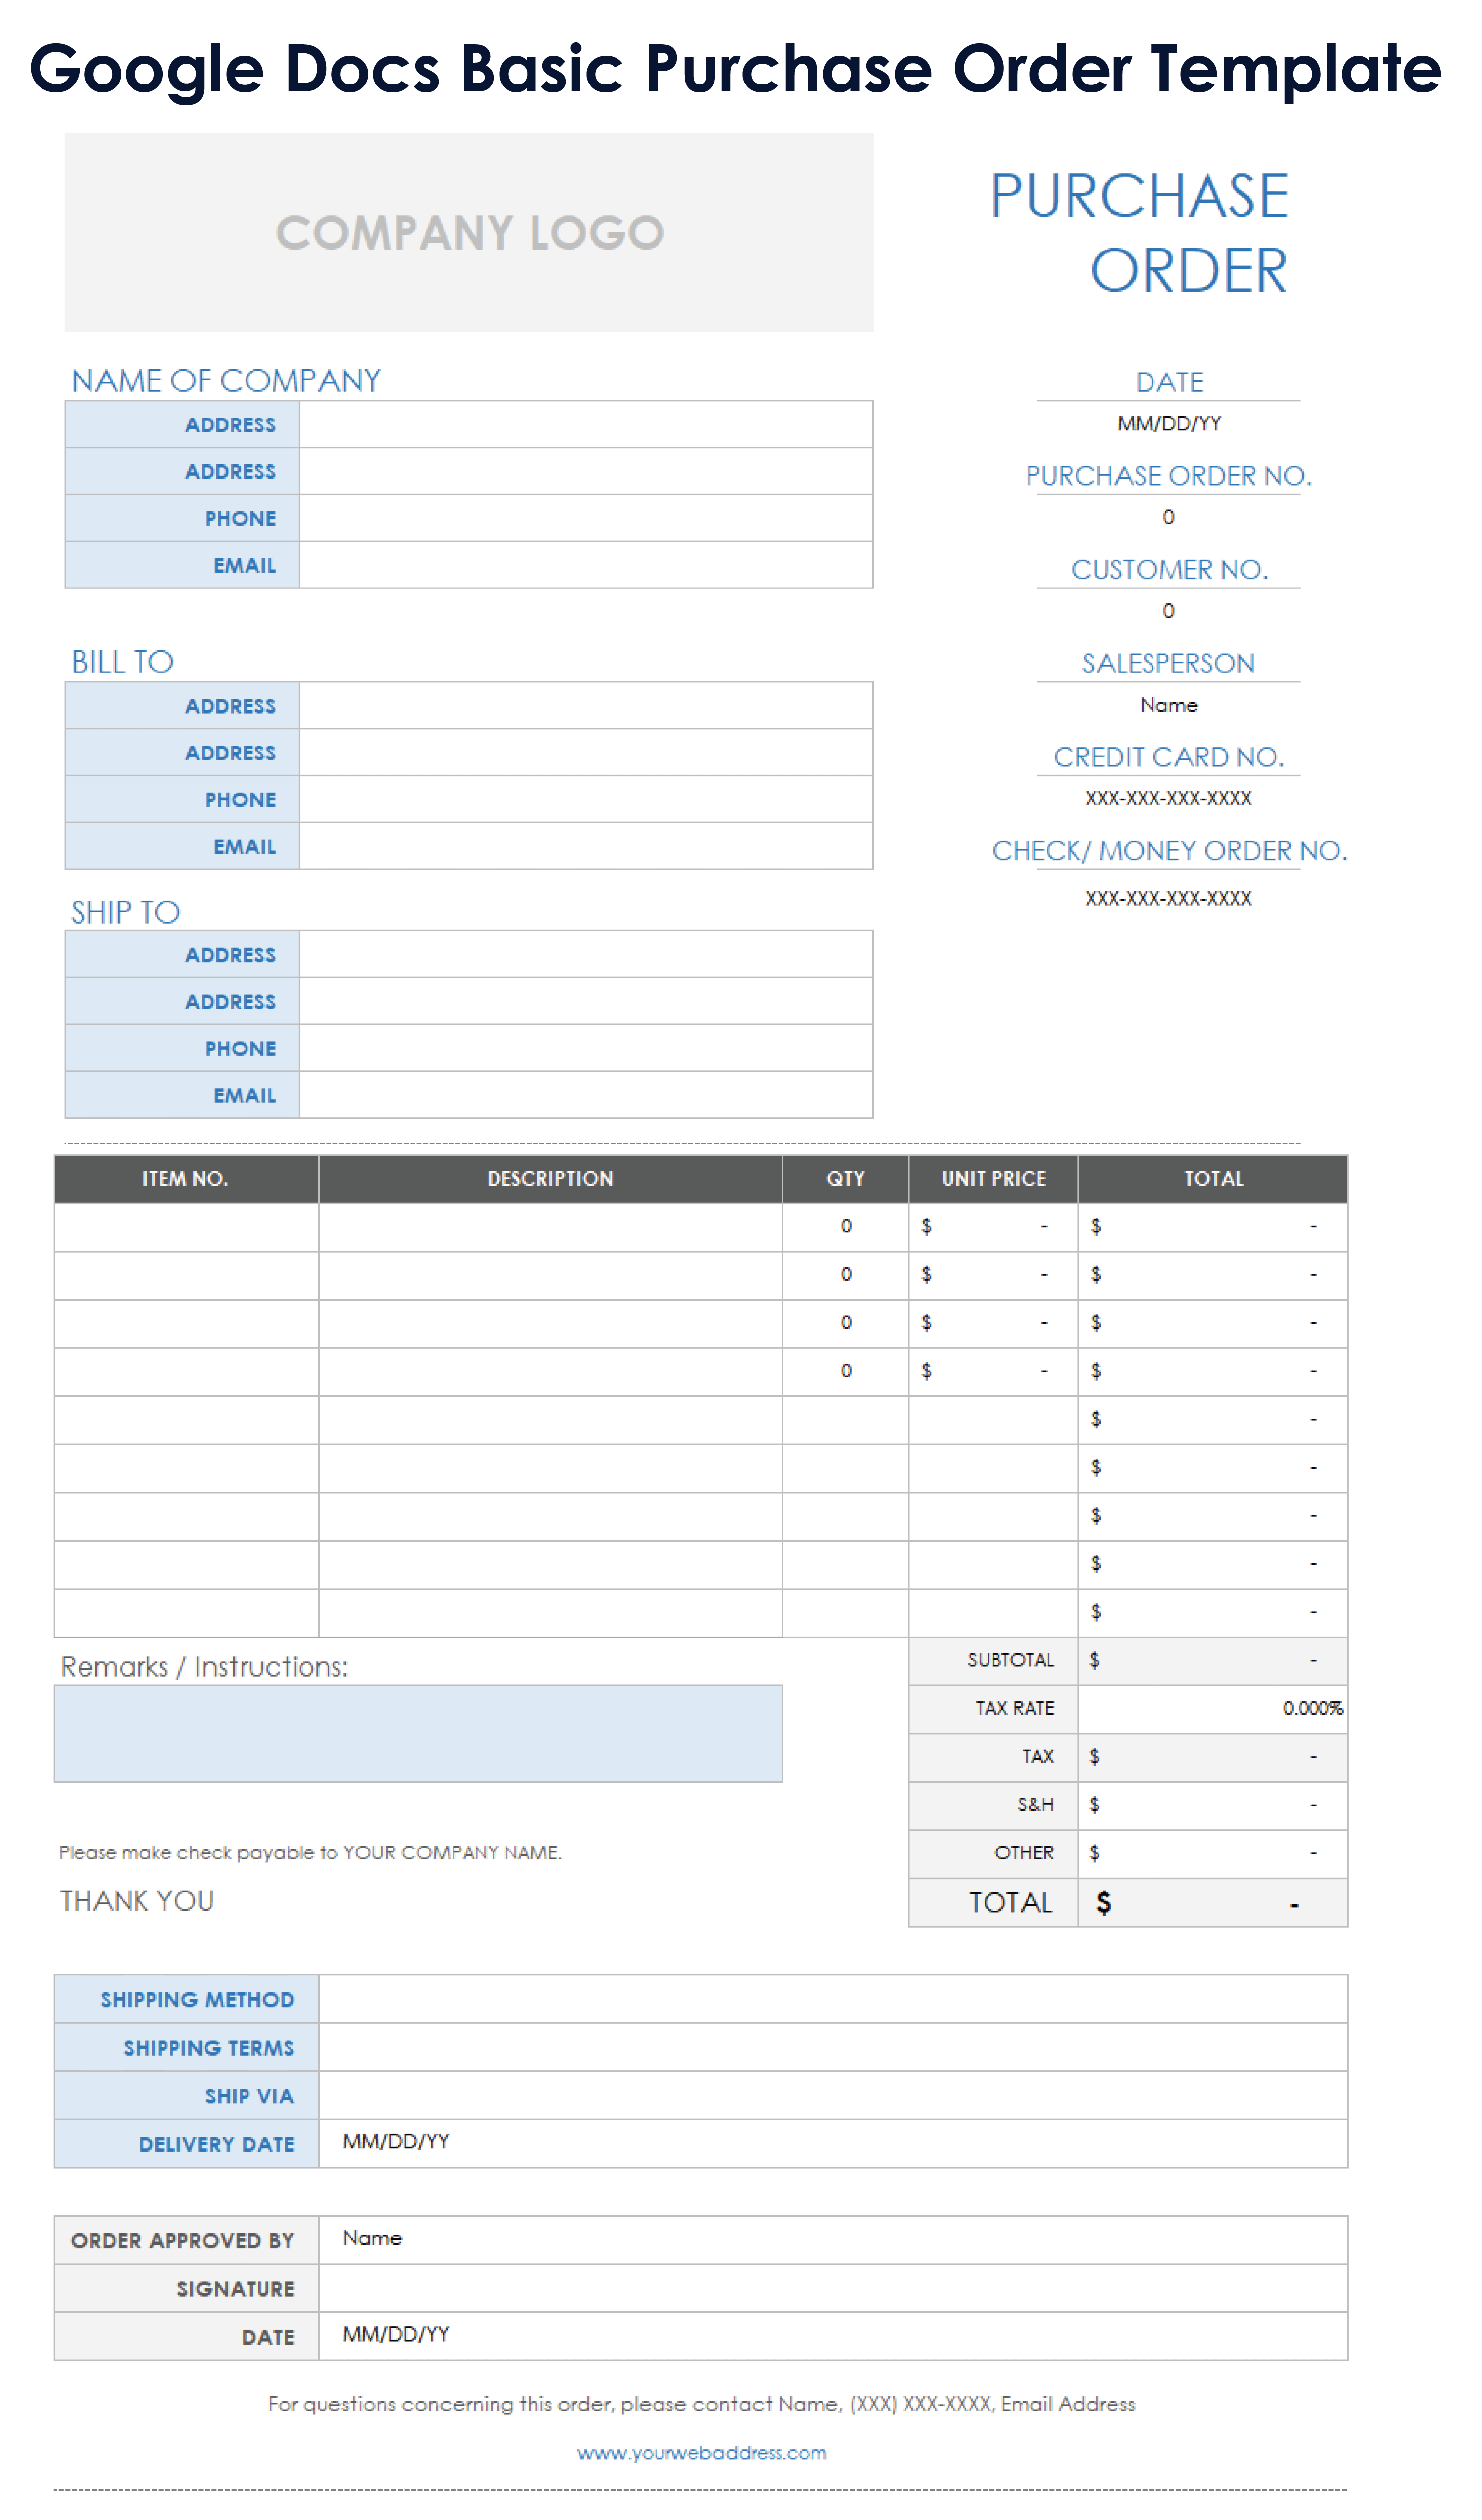Viewport: 1482px width, 2520px height.
Task: Click the PURCHASE ORDER NO. label
Action: (1169, 475)
